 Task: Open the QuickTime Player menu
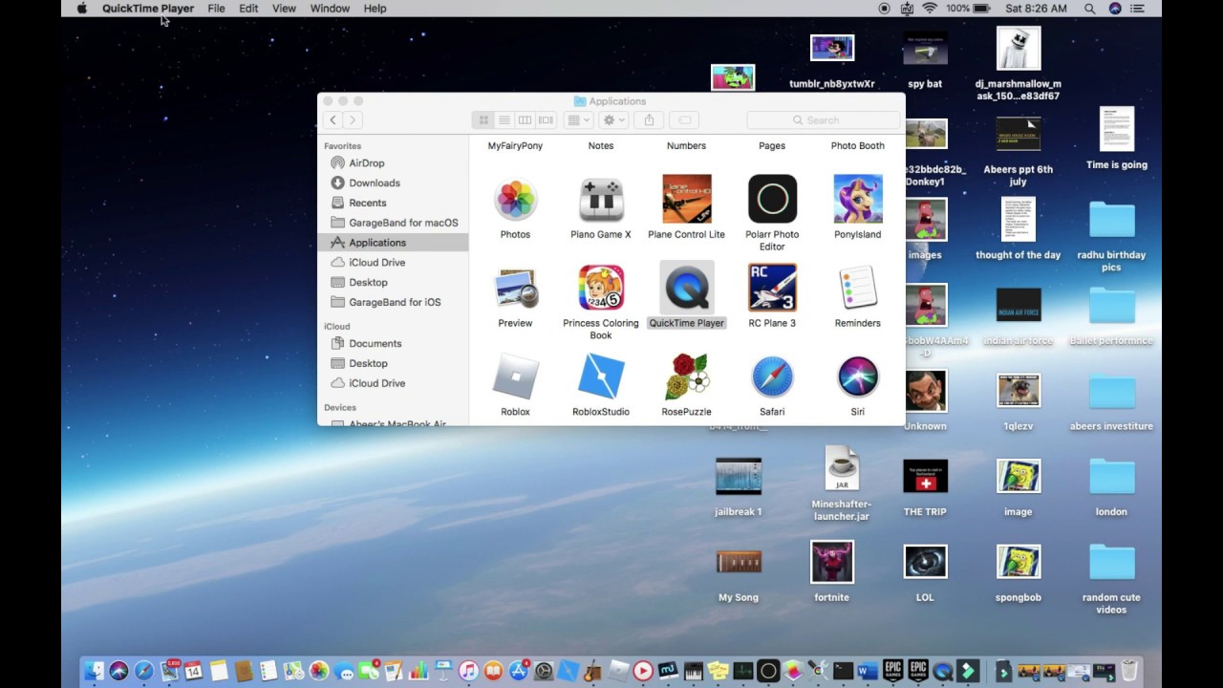[148, 9]
